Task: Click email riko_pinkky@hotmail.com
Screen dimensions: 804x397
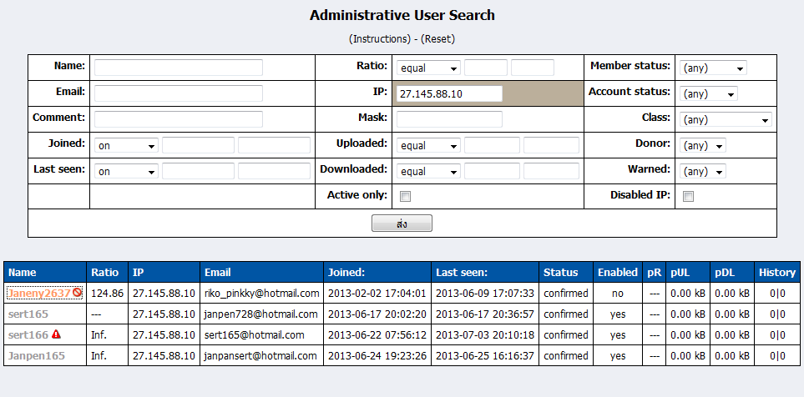Action: [x=261, y=294]
